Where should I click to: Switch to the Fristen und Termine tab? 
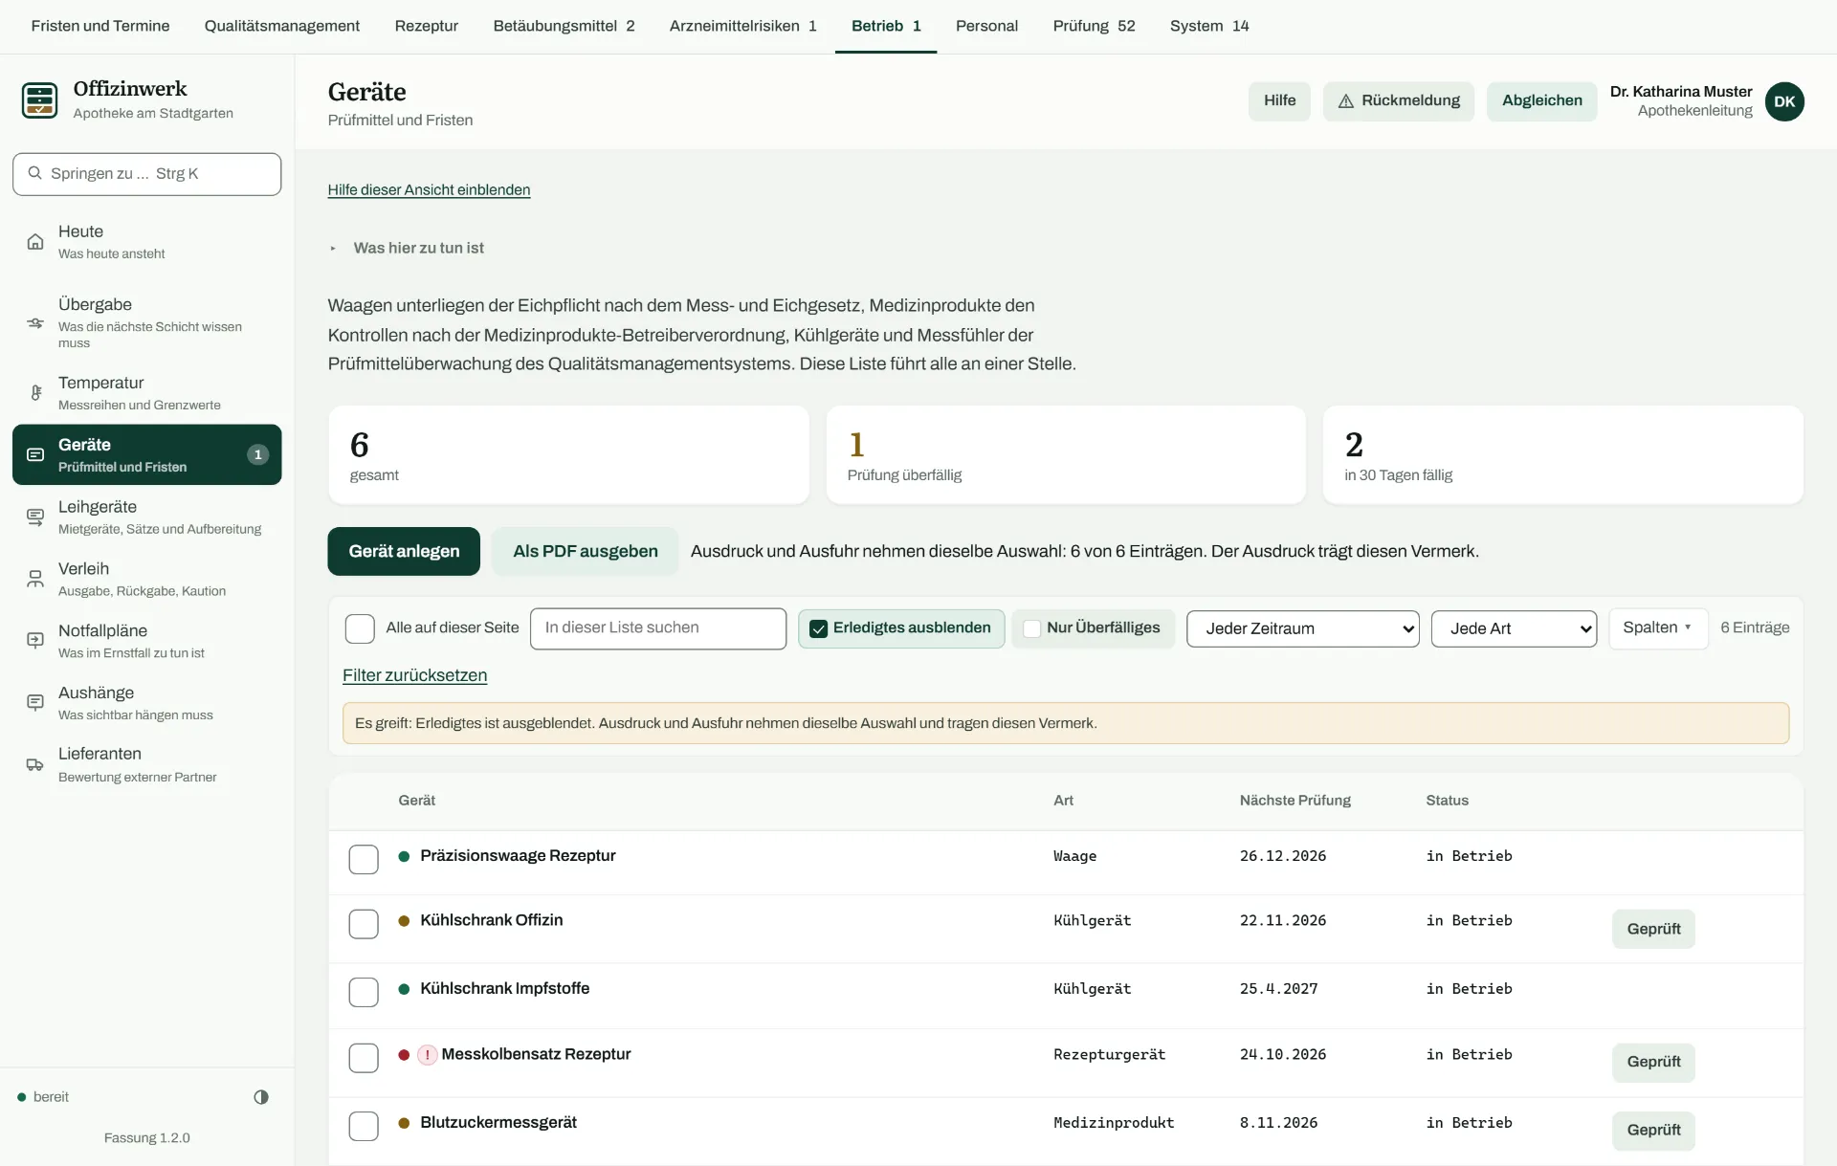[100, 26]
